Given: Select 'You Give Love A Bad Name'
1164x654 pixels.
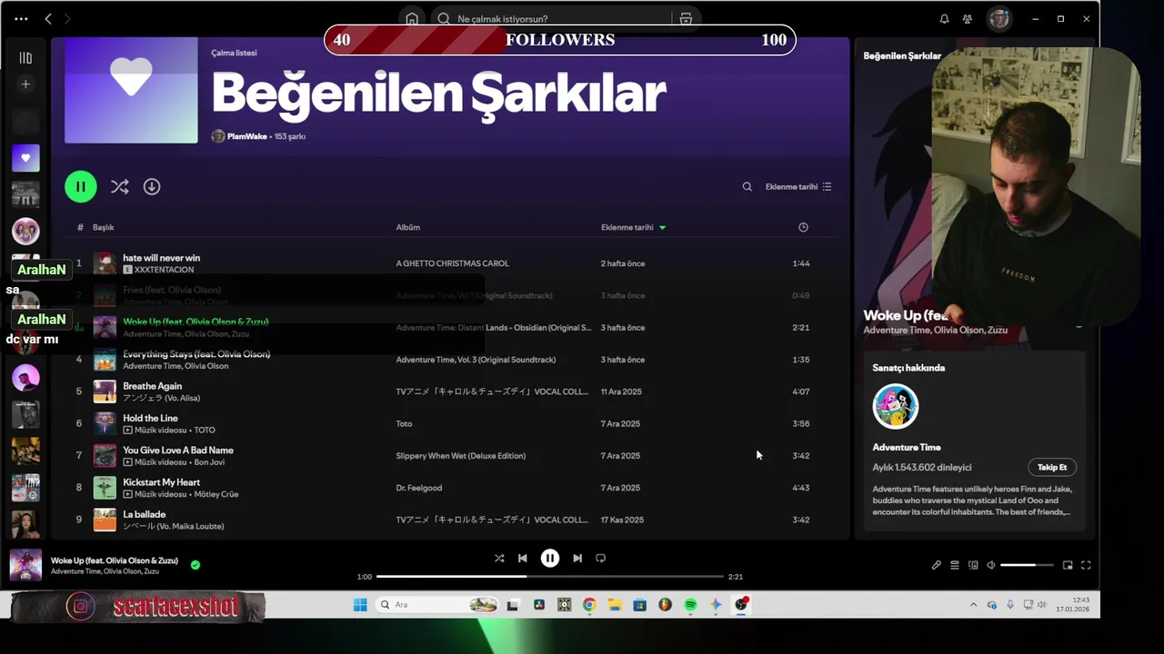Looking at the screenshot, I should (178, 450).
